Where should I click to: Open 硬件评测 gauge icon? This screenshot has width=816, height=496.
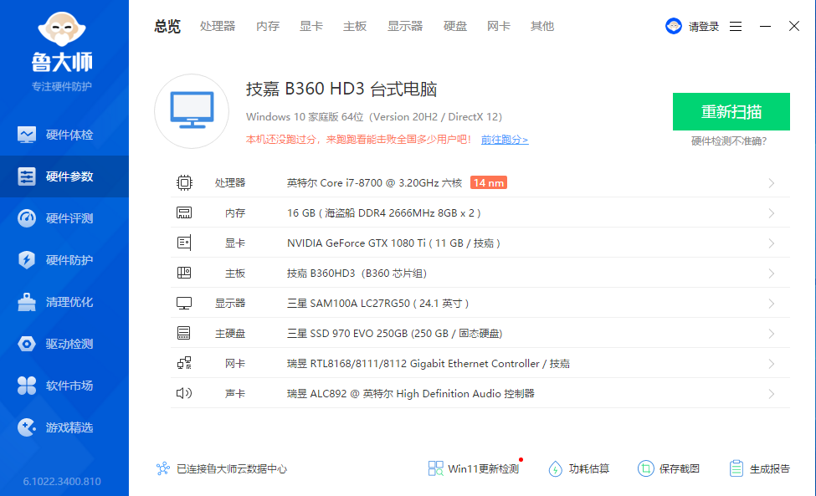[27, 217]
